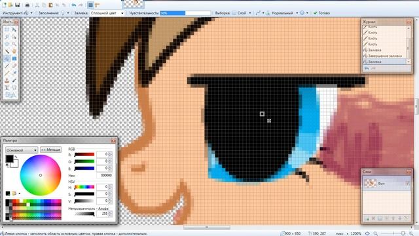This screenshot has height=236, width=419.
Task: Open the palette management dropdown
Action: [x=16, y=193]
